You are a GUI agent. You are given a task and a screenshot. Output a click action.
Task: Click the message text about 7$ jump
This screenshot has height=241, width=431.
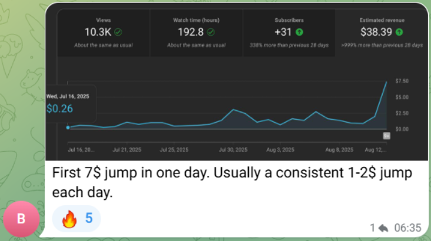(x=232, y=182)
